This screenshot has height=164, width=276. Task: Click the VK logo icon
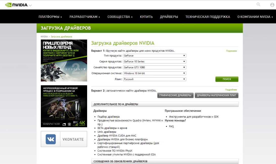click(51, 139)
